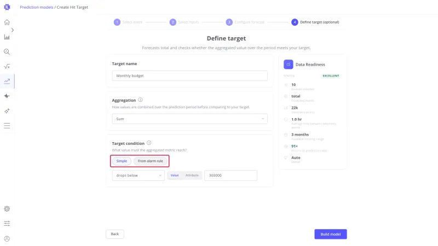Image resolution: width=438 pixels, height=246 pixels.
Task: Select the From alarm rule option
Action: point(150,161)
